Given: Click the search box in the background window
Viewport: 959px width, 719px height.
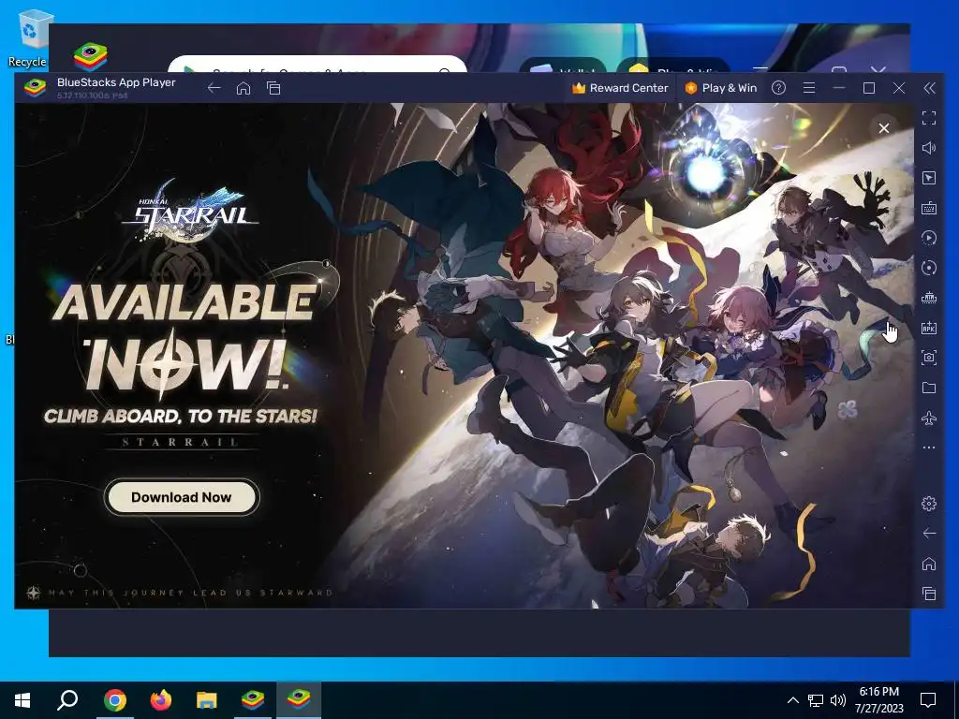Looking at the screenshot, I should [317, 65].
